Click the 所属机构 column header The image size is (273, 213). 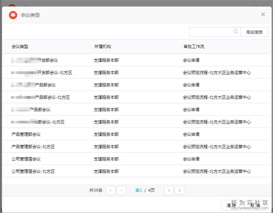point(102,46)
